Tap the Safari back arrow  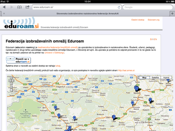pos(4,7)
